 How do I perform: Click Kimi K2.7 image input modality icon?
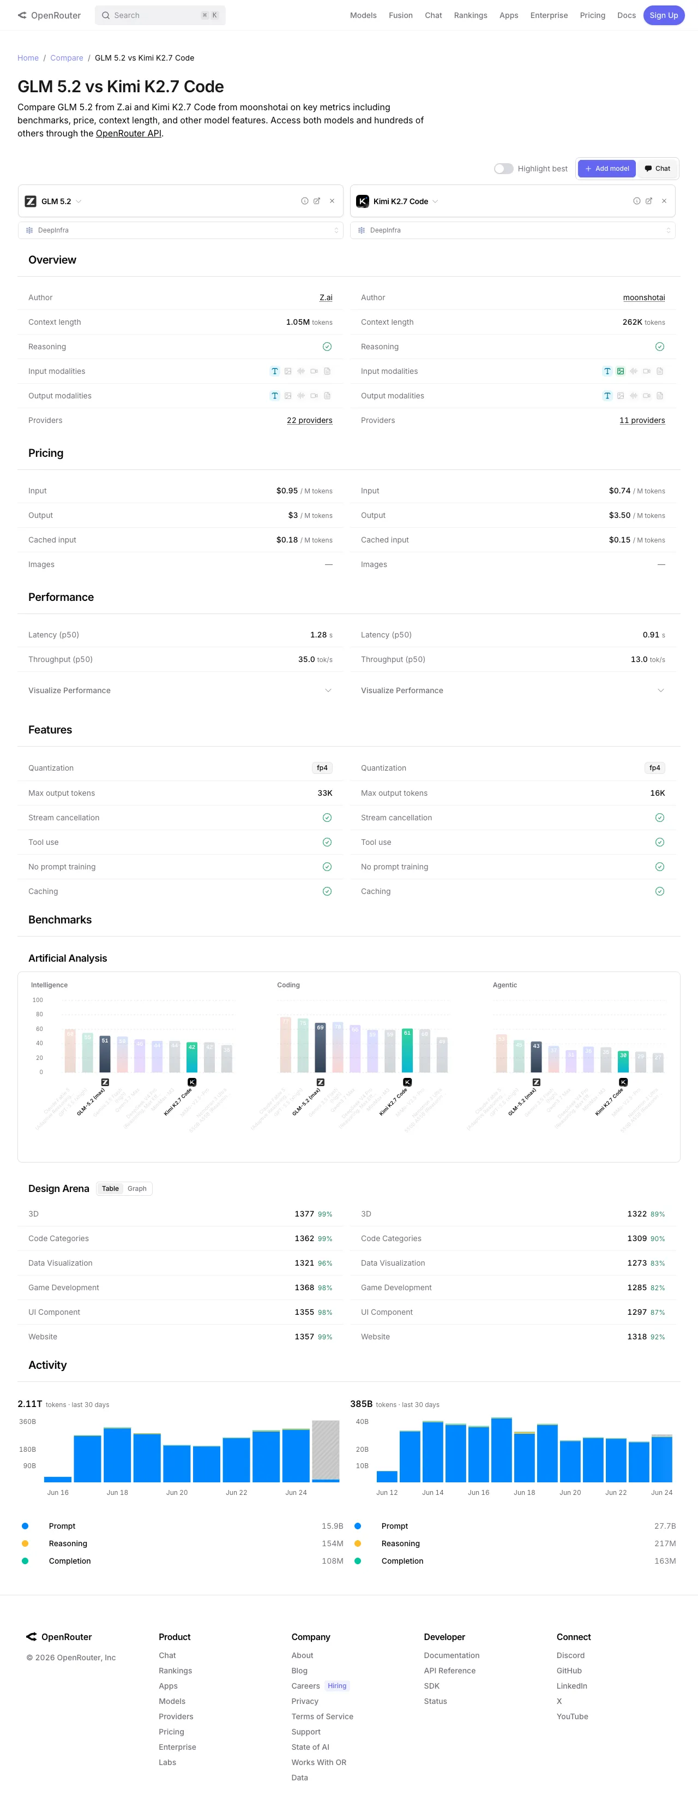(621, 371)
